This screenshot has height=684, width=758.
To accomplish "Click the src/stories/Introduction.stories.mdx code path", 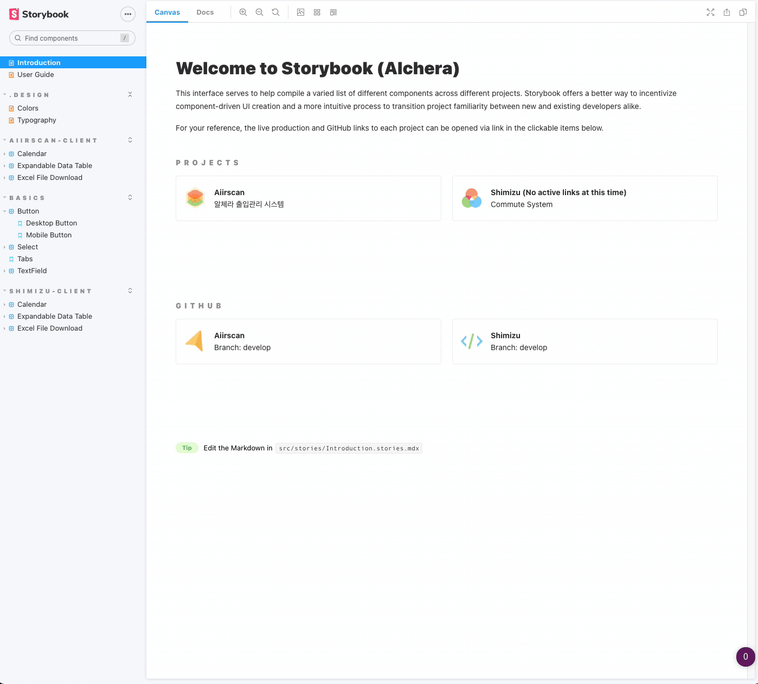I will pyautogui.click(x=349, y=448).
